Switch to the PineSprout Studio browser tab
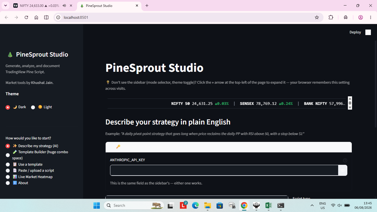377x212 pixels. pos(109,6)
